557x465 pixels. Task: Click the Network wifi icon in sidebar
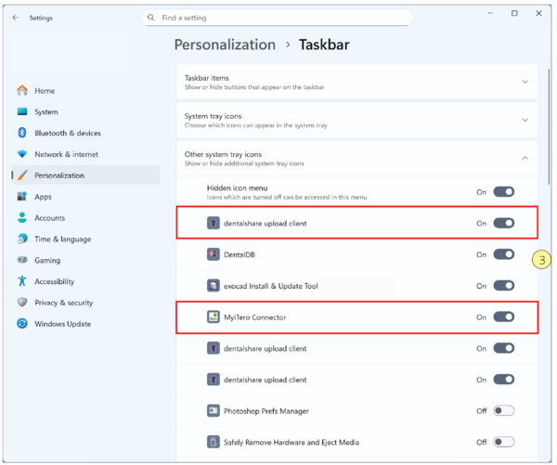pyautogui.click(x=22, y=154)
